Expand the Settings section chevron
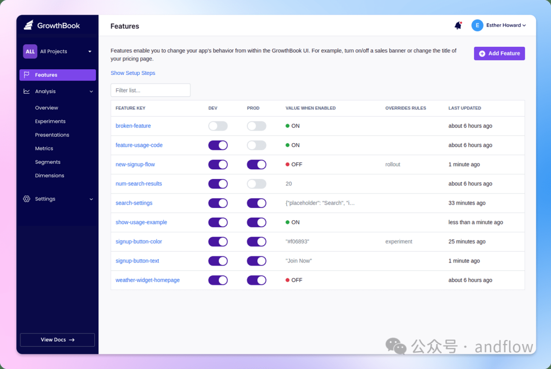 (x=91, y=199)
